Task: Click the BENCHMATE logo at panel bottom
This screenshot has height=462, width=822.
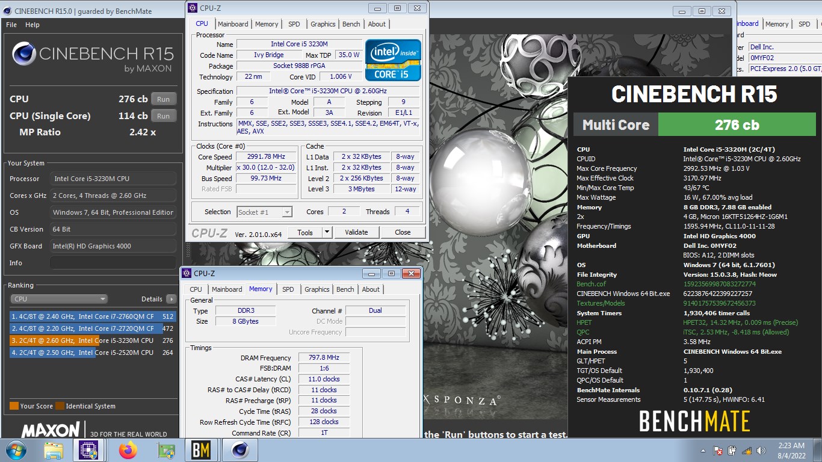Action: [x=694, y=421]
